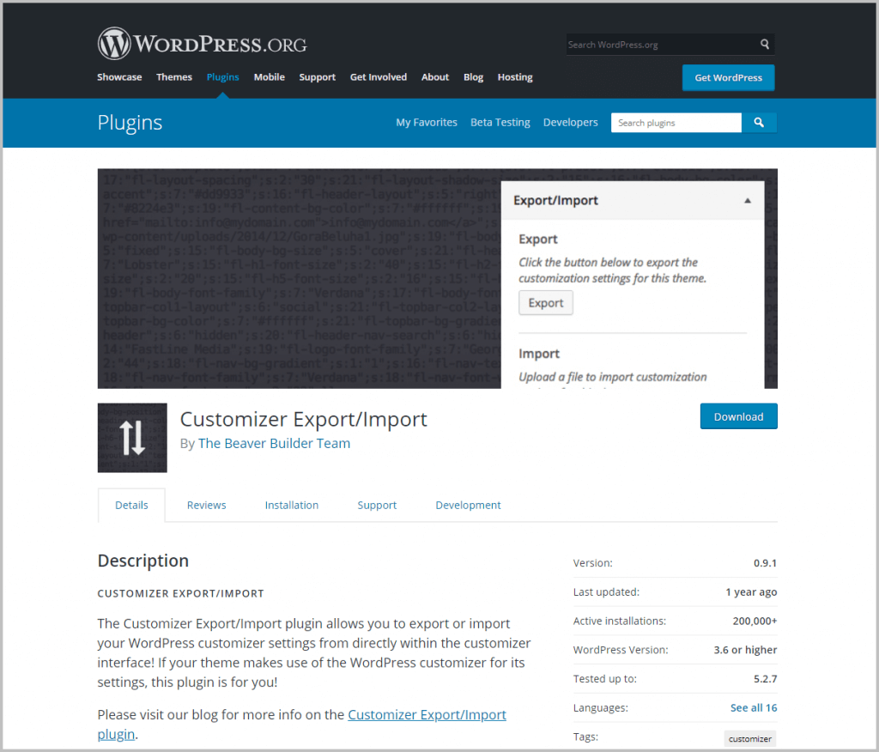
Task: Click the version value 0.9.1
Action: (x=765, y=563)
